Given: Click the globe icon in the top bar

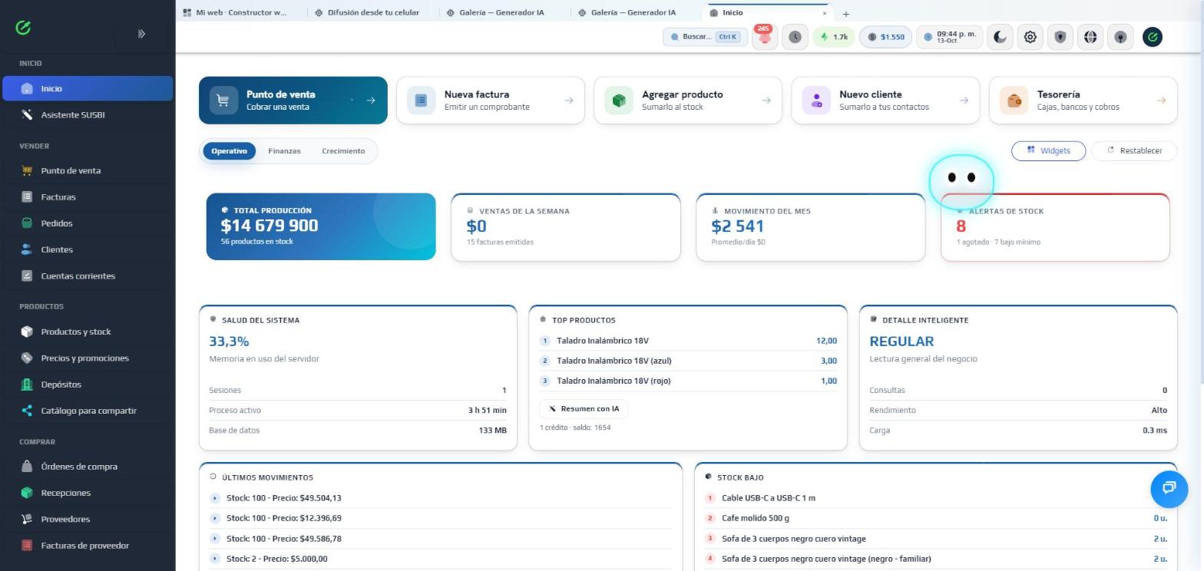Looking at the screenshot, I should (1090, 37).
